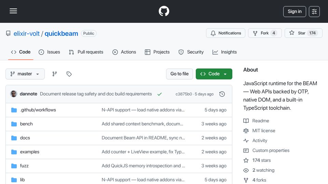This screenshot has height=184, width=328.
Task: Open the quickbeam repository link
Action: coord(61,33)
